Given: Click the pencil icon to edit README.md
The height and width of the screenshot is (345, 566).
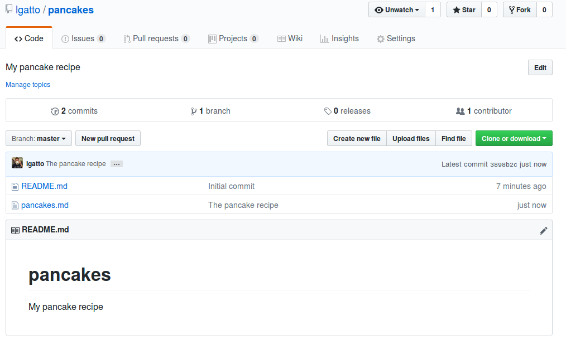Looking at the screenshot, I should 544,230.
